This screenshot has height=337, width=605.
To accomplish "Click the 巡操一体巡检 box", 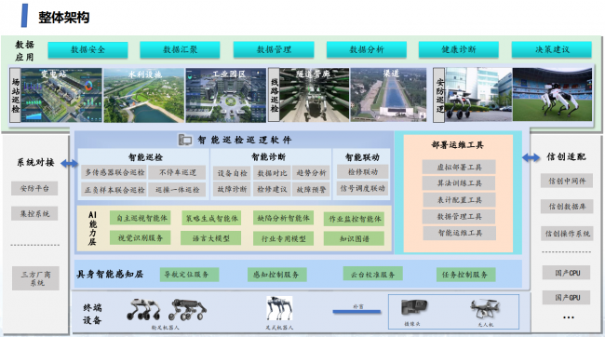I will click(178, 190).
